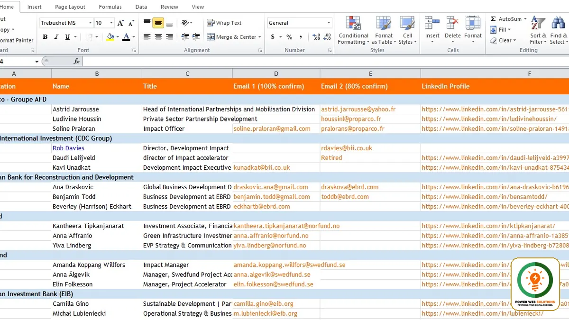This screenshot has width=569, height=320.
Task: Switch to the Formulas tab
Action: 110,7
